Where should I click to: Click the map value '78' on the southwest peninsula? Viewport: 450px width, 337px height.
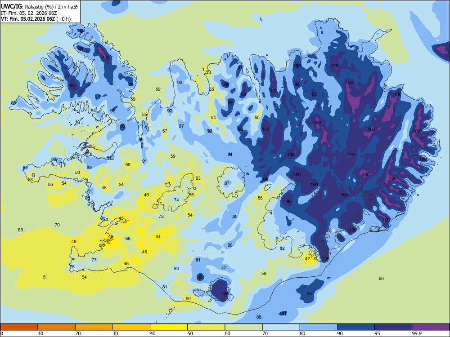point(72,266)
